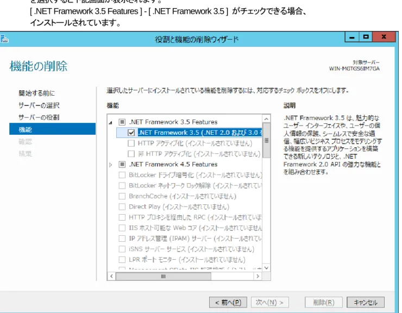Select the .NET Framework 3.5 Features row label
Viewport: 402px width, 313px height.
click(173, 122)
